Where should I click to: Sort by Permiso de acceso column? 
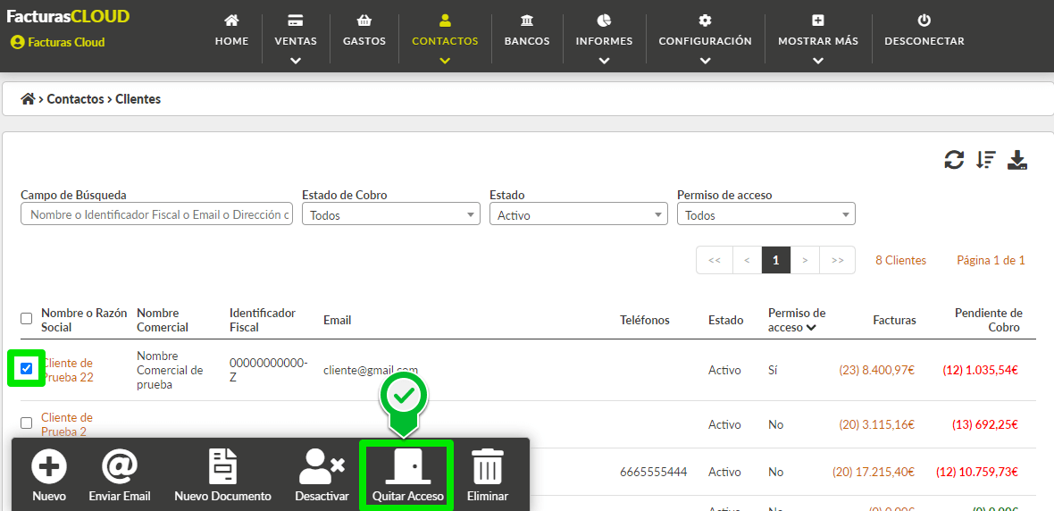(797, 320)
